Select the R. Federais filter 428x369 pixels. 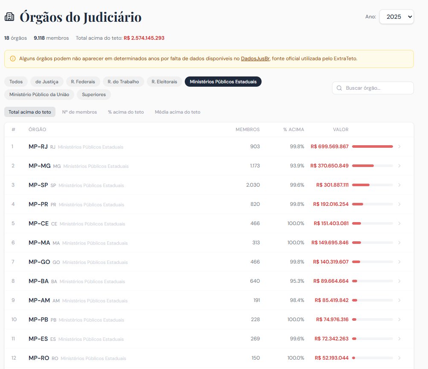click(x=83, y=82)
